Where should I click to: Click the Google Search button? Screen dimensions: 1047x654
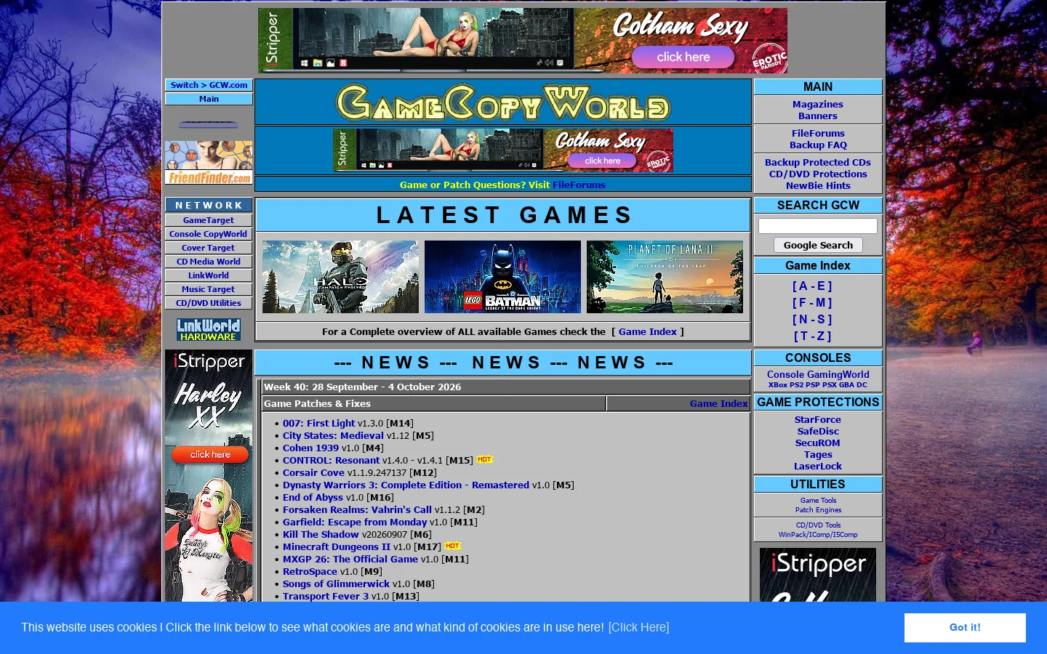coord(818,245)
